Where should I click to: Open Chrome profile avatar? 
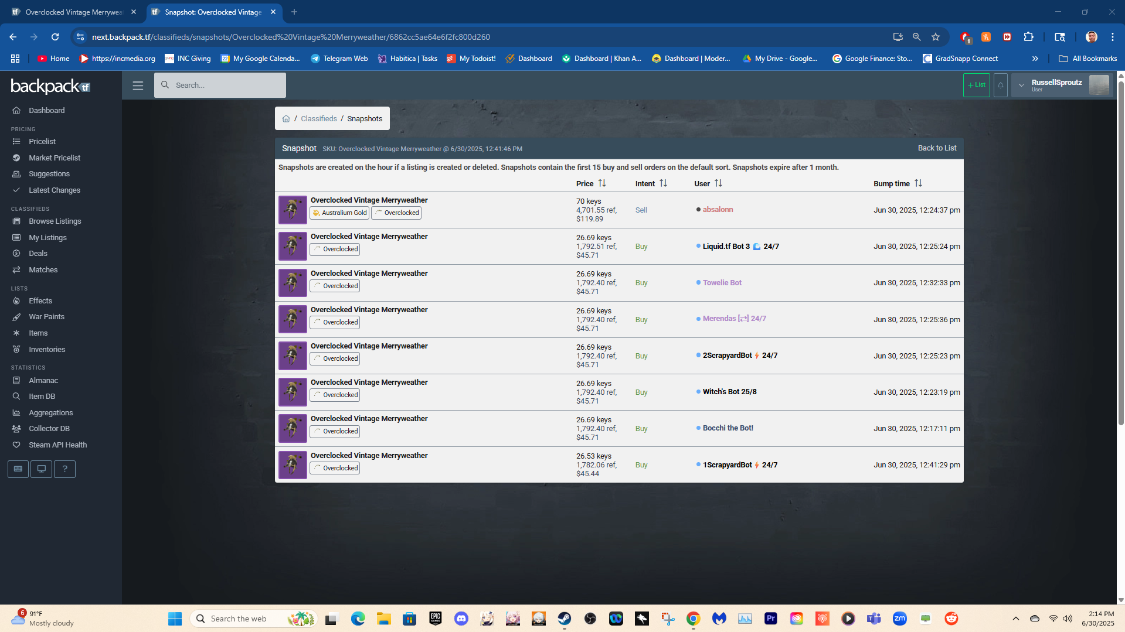[1092, 37]
